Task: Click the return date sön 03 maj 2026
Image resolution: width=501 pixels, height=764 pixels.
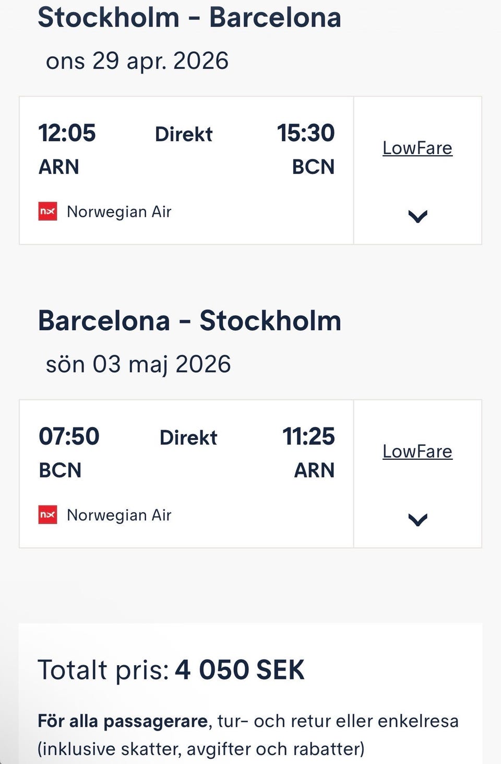Action: pyautogui.click(x=138, y=364)
